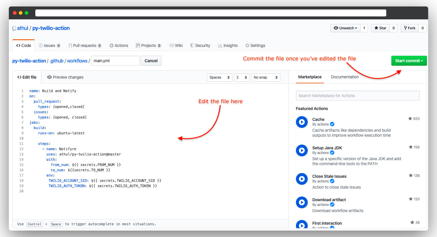Viewport: 437px width, 237px height.
Task: Click the browser address bar
Action: [x=211, y=13]
